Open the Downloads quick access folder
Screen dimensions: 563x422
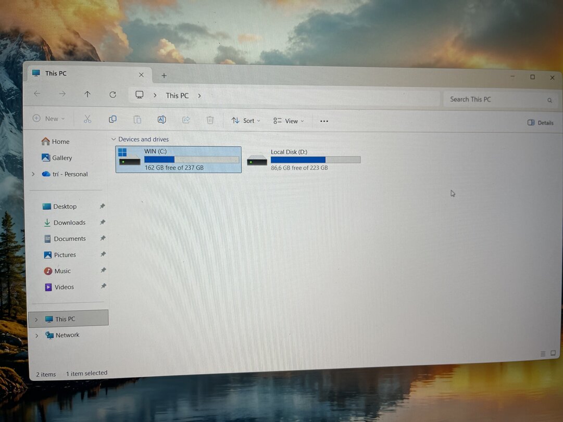pos(65,223)
